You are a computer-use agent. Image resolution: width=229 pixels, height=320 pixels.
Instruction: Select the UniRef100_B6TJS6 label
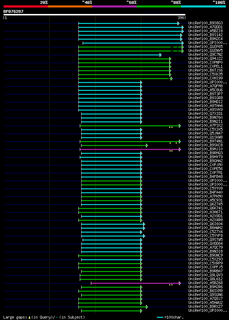pyautogui.click(x=205, y=71)
